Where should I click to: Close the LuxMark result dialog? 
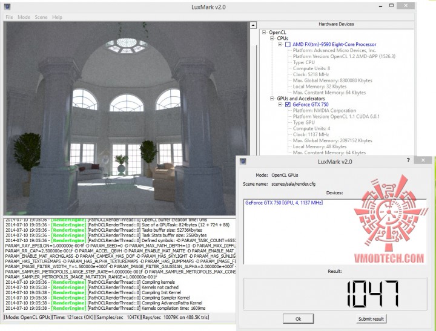[423, 160]
